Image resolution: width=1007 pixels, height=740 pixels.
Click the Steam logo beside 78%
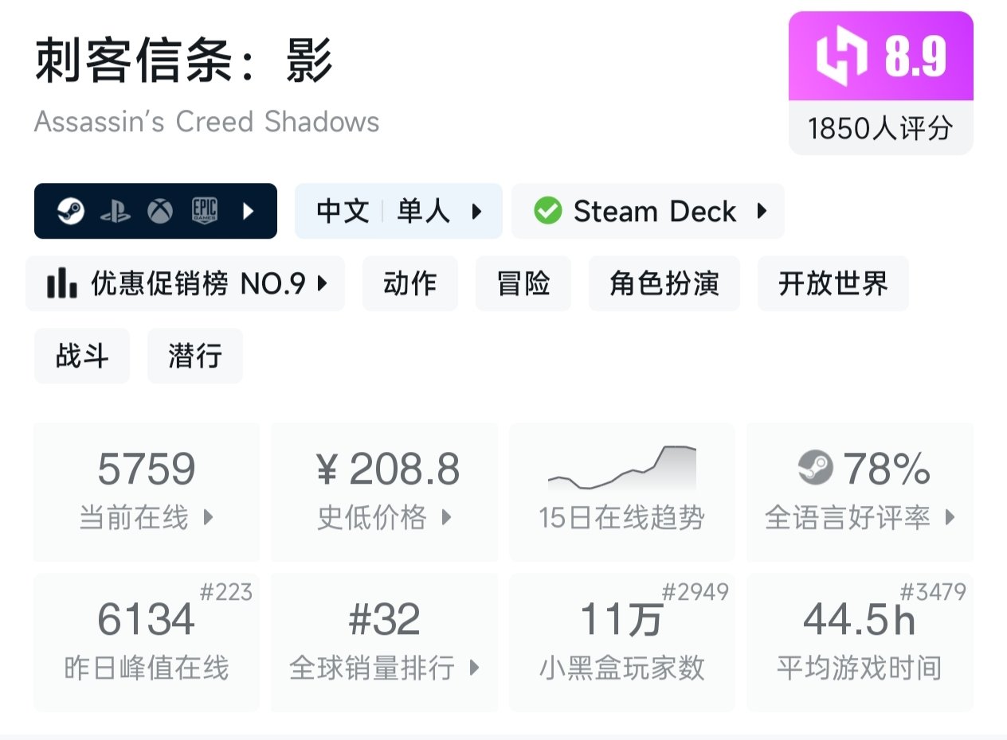(x=815, y=468)
